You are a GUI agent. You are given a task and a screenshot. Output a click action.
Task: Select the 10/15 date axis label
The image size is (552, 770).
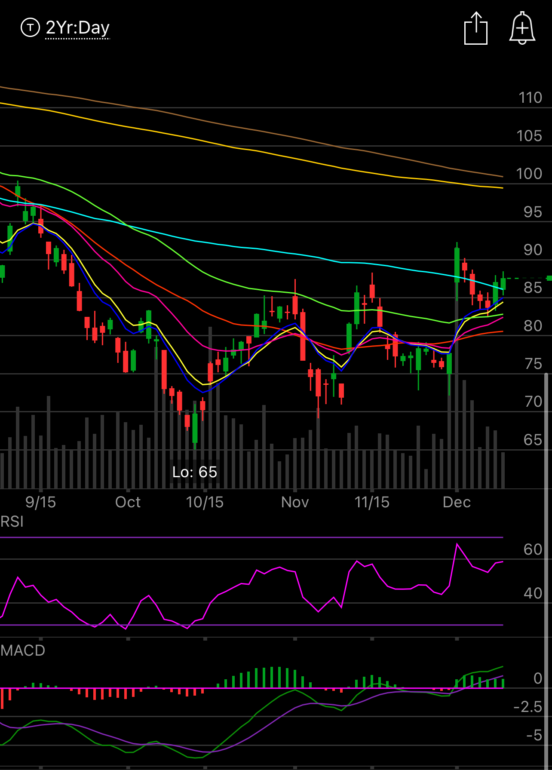point(205,502)
